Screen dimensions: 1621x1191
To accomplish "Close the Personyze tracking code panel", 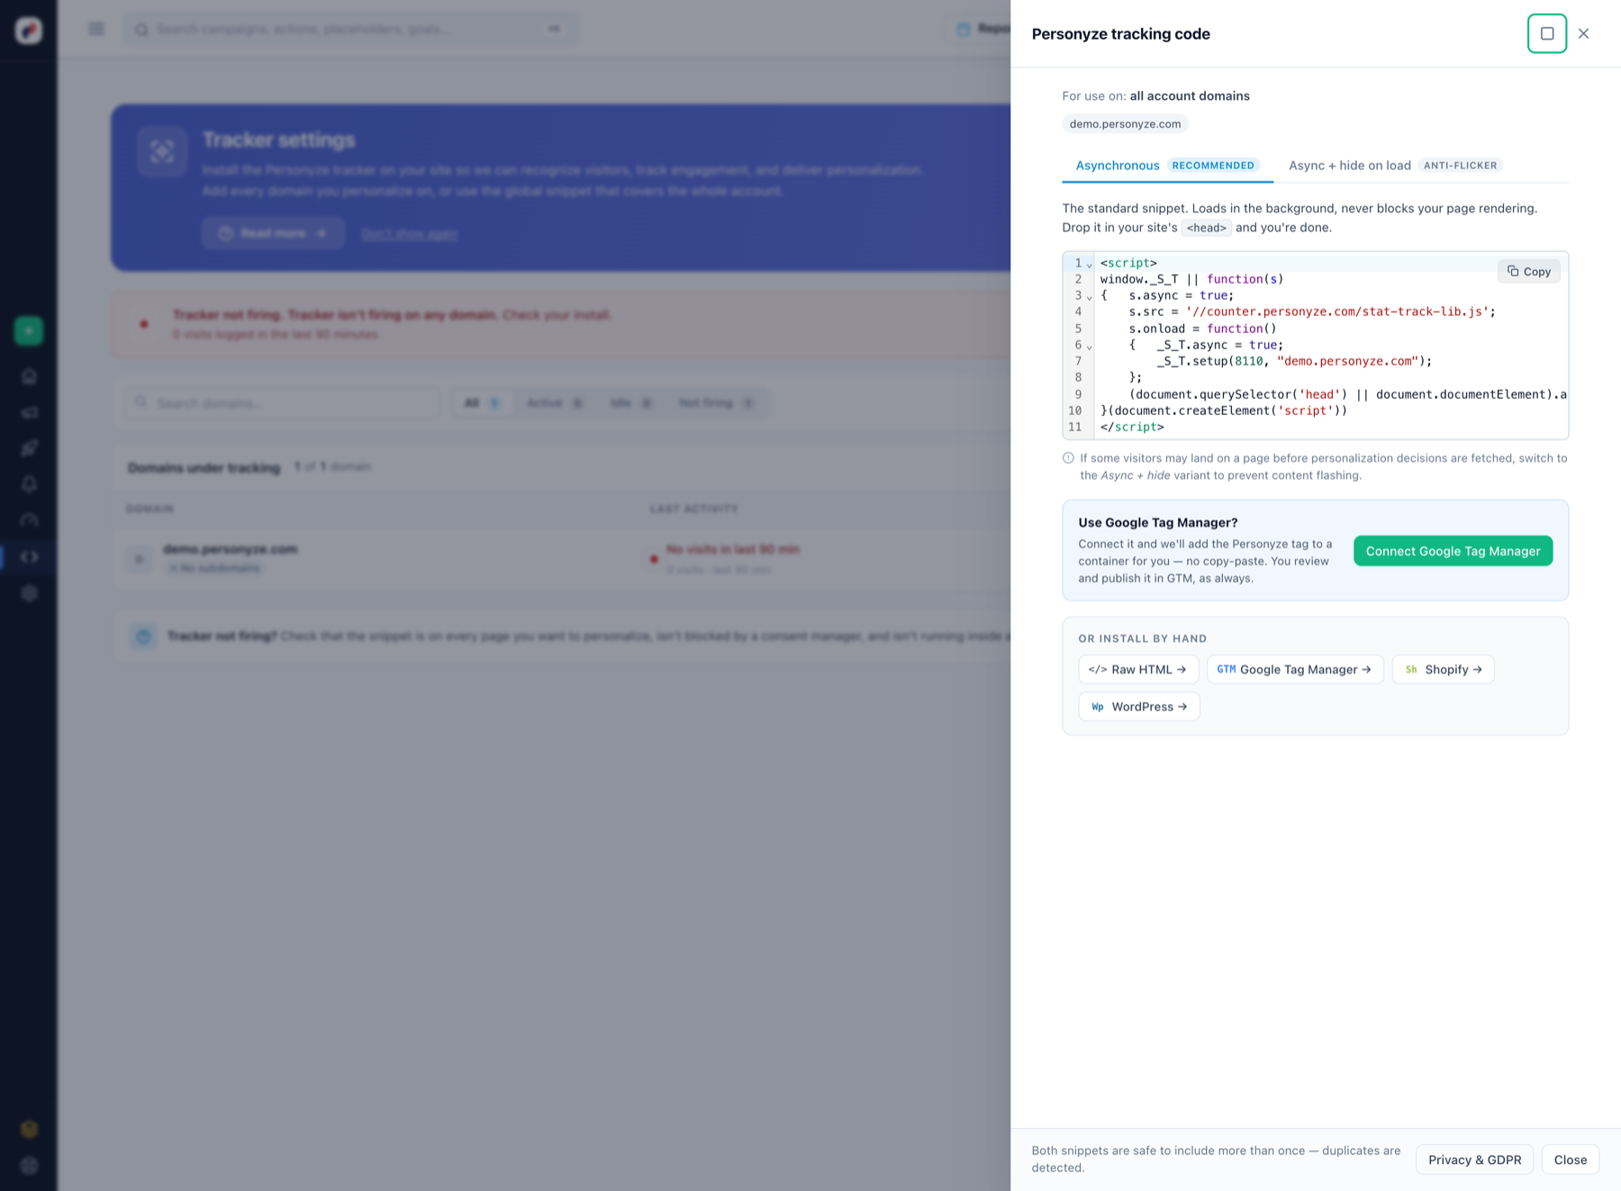I will click(x=1583, y=33).
